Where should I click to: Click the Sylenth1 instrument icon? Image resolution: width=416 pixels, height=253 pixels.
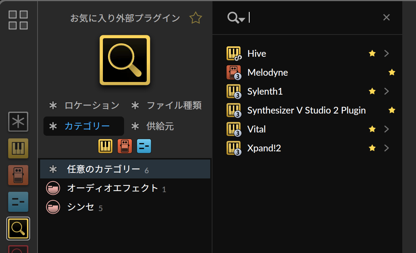coord(234,91)
